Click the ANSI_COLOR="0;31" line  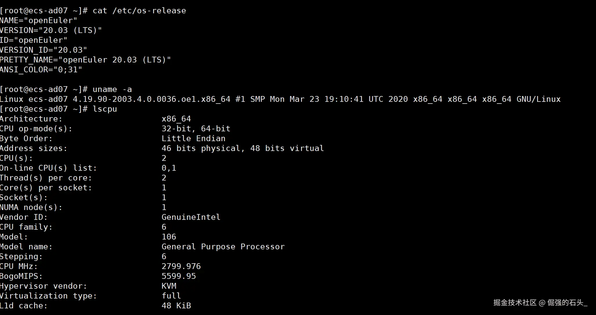pyautogui.click(x=41, y=70)
